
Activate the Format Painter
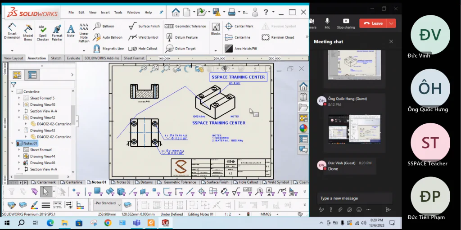[57, 32]
